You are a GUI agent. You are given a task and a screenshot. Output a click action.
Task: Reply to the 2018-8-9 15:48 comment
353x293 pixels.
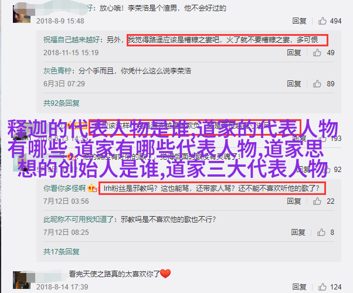click(x=299, y=21)
